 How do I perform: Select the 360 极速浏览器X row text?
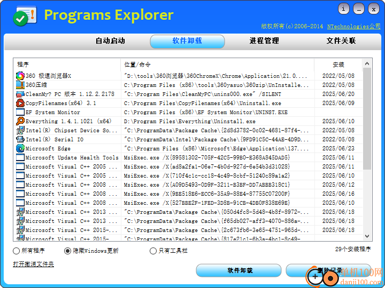(x=48, y=76)
